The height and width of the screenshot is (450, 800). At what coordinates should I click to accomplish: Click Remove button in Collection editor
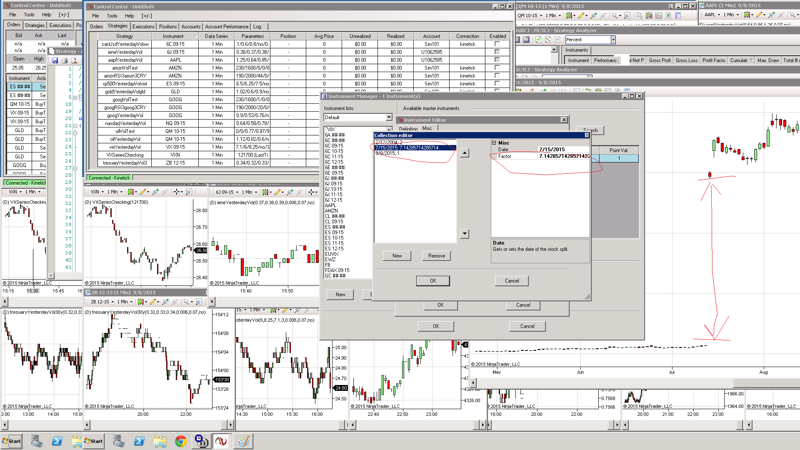pyautogui.click(x=436, y=256)
